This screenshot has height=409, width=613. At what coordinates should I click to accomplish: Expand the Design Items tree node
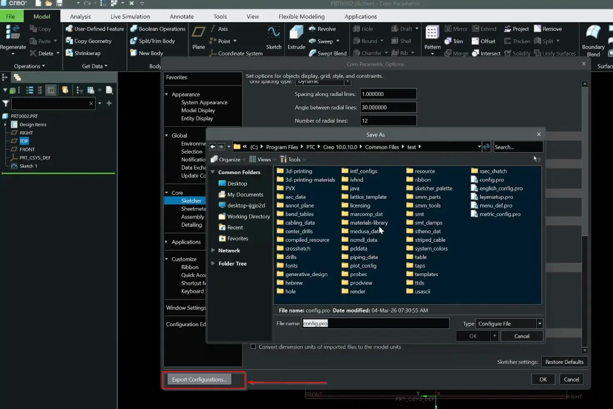click(x=5, y=124)
